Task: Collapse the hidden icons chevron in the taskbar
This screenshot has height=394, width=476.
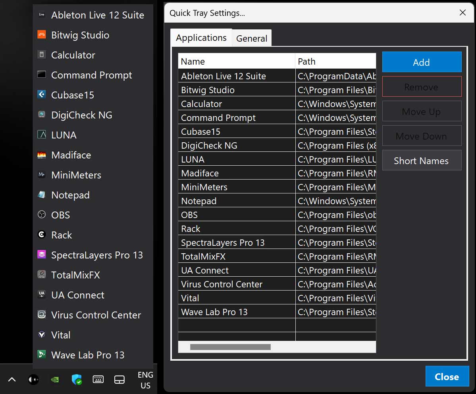Action: click(x=12, y=379)
